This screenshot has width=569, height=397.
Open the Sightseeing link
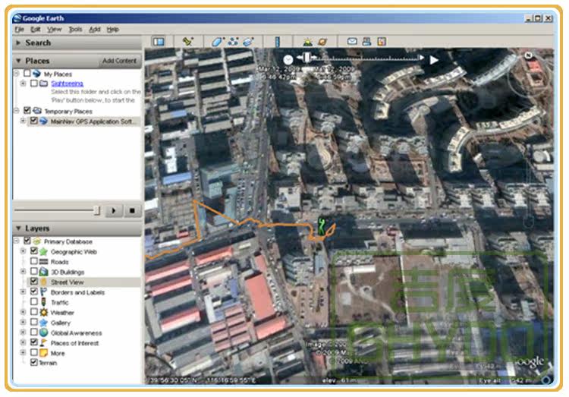(67, 83)
